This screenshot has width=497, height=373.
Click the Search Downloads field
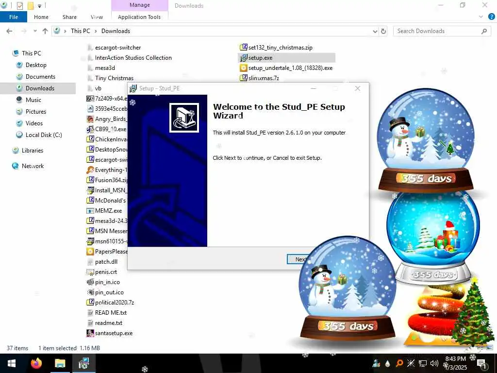[x=442, y=31]
